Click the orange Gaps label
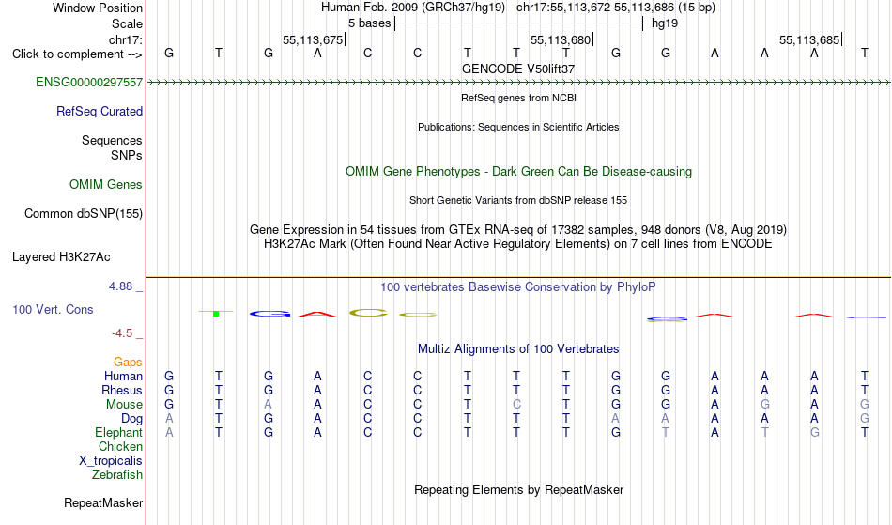Image resolution: width=892 pixels, height=525 pixels. pos(128,363)
